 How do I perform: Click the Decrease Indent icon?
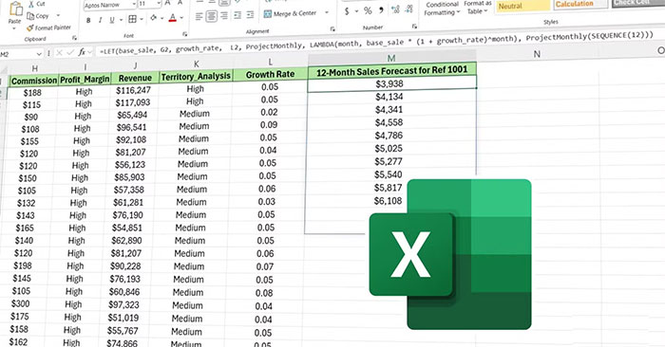[237, 16]
